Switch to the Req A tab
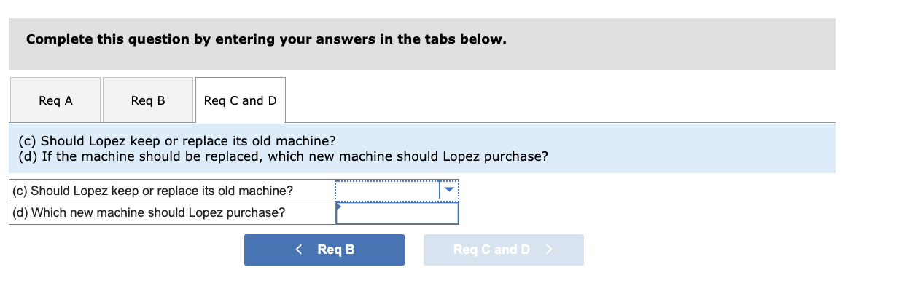923x307 pixels. point(55,100)
